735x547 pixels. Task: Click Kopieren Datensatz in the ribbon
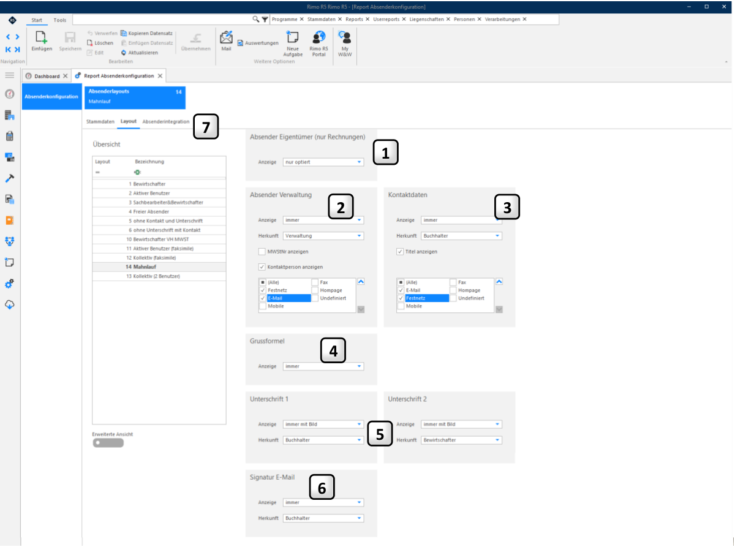click(146, 33)
